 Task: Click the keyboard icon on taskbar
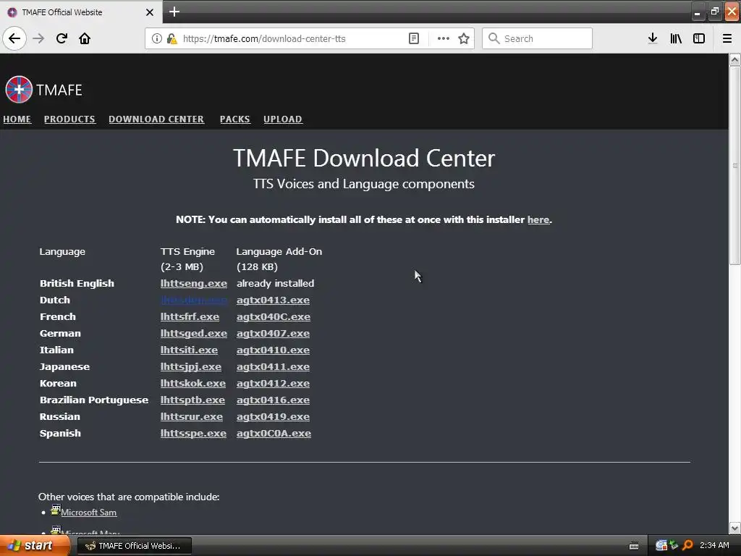click(x=634, y=546)
